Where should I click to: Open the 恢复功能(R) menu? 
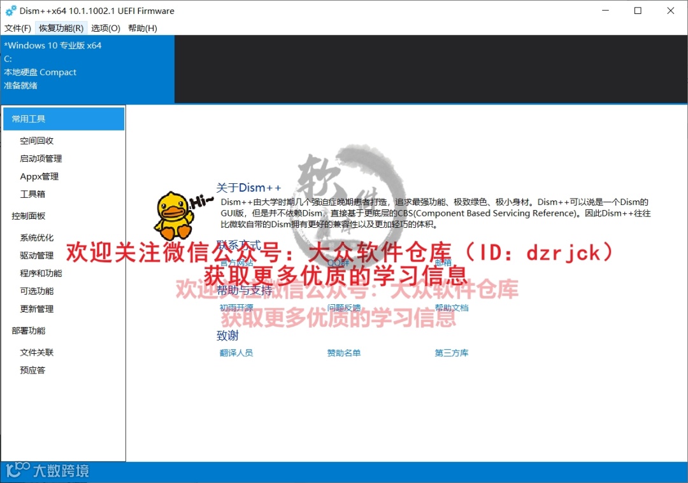pyautogui.click(x=61, y=28)
